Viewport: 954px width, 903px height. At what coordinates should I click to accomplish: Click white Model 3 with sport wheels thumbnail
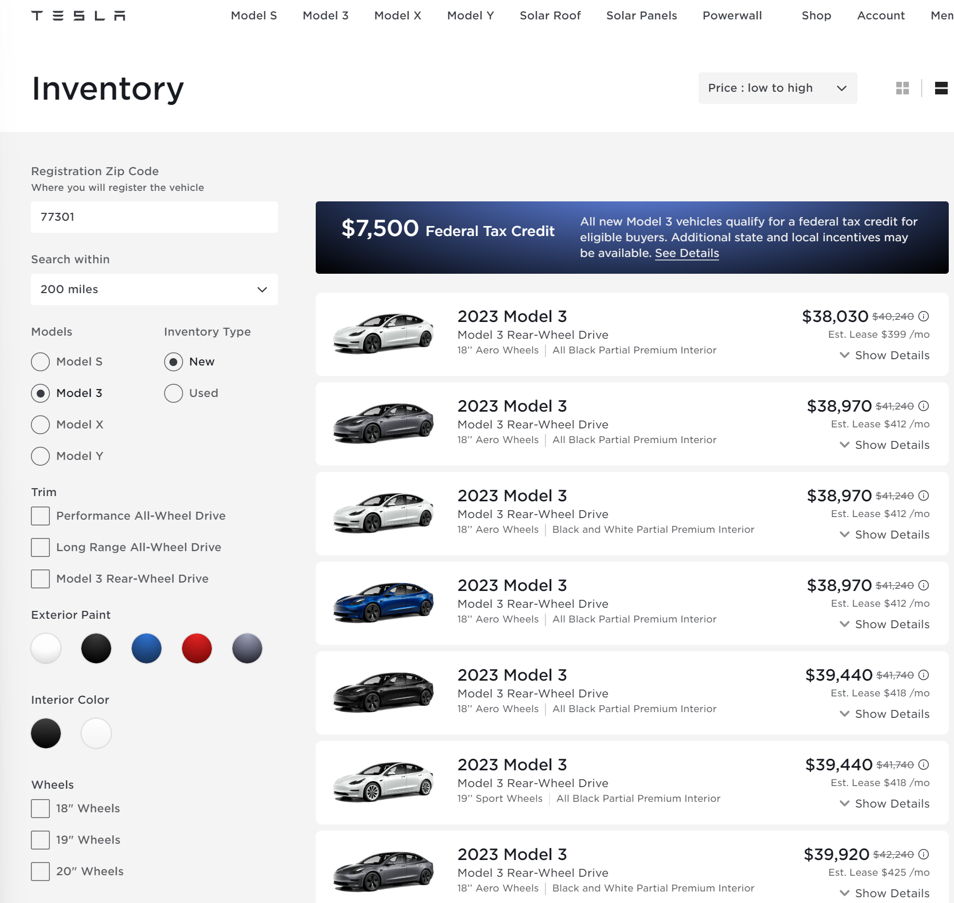click(x=383, y=781)
